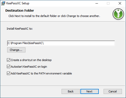Minimize the KeePassXC Setup window

(x=97, y=3)
